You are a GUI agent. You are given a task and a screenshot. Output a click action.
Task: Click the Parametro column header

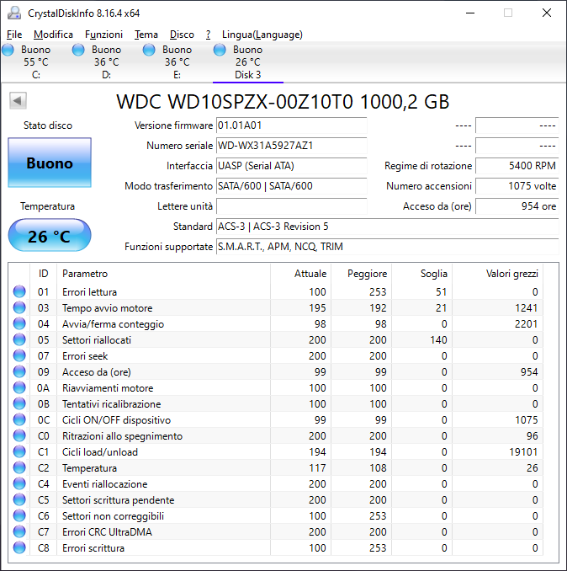(164, 274)
